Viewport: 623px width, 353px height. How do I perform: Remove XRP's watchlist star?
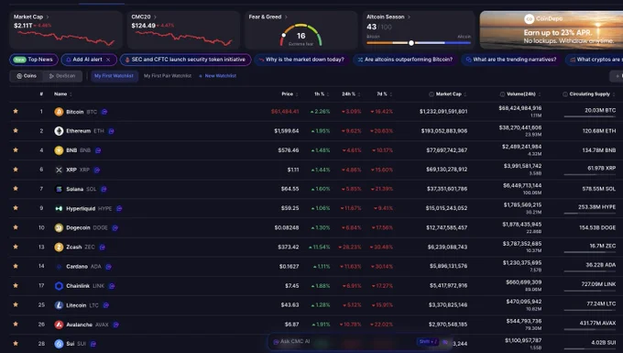click(16, 170)
